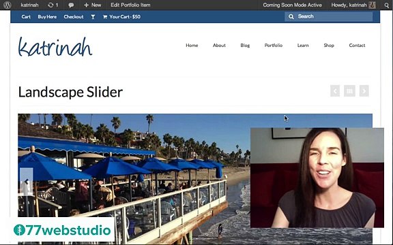This screenshot has width=393, height=245.
Task: Open the Blog menu item
Action: pyautogui.click(x=245, y=45)
